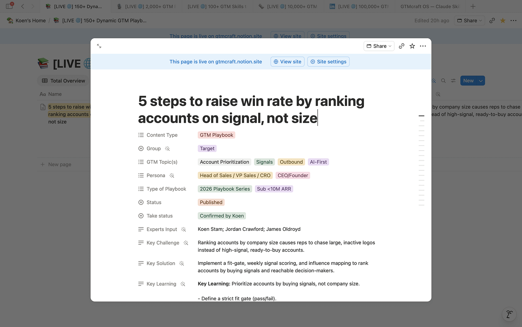Open a new tab with plus icon

[x=473, y=6]
